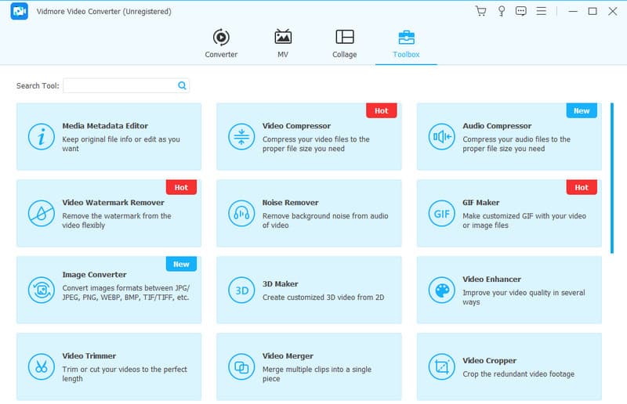Image resolution: width=627 pixels, height=404 pixels.
Task: Open the MV tab
Action: pos(283,44)
